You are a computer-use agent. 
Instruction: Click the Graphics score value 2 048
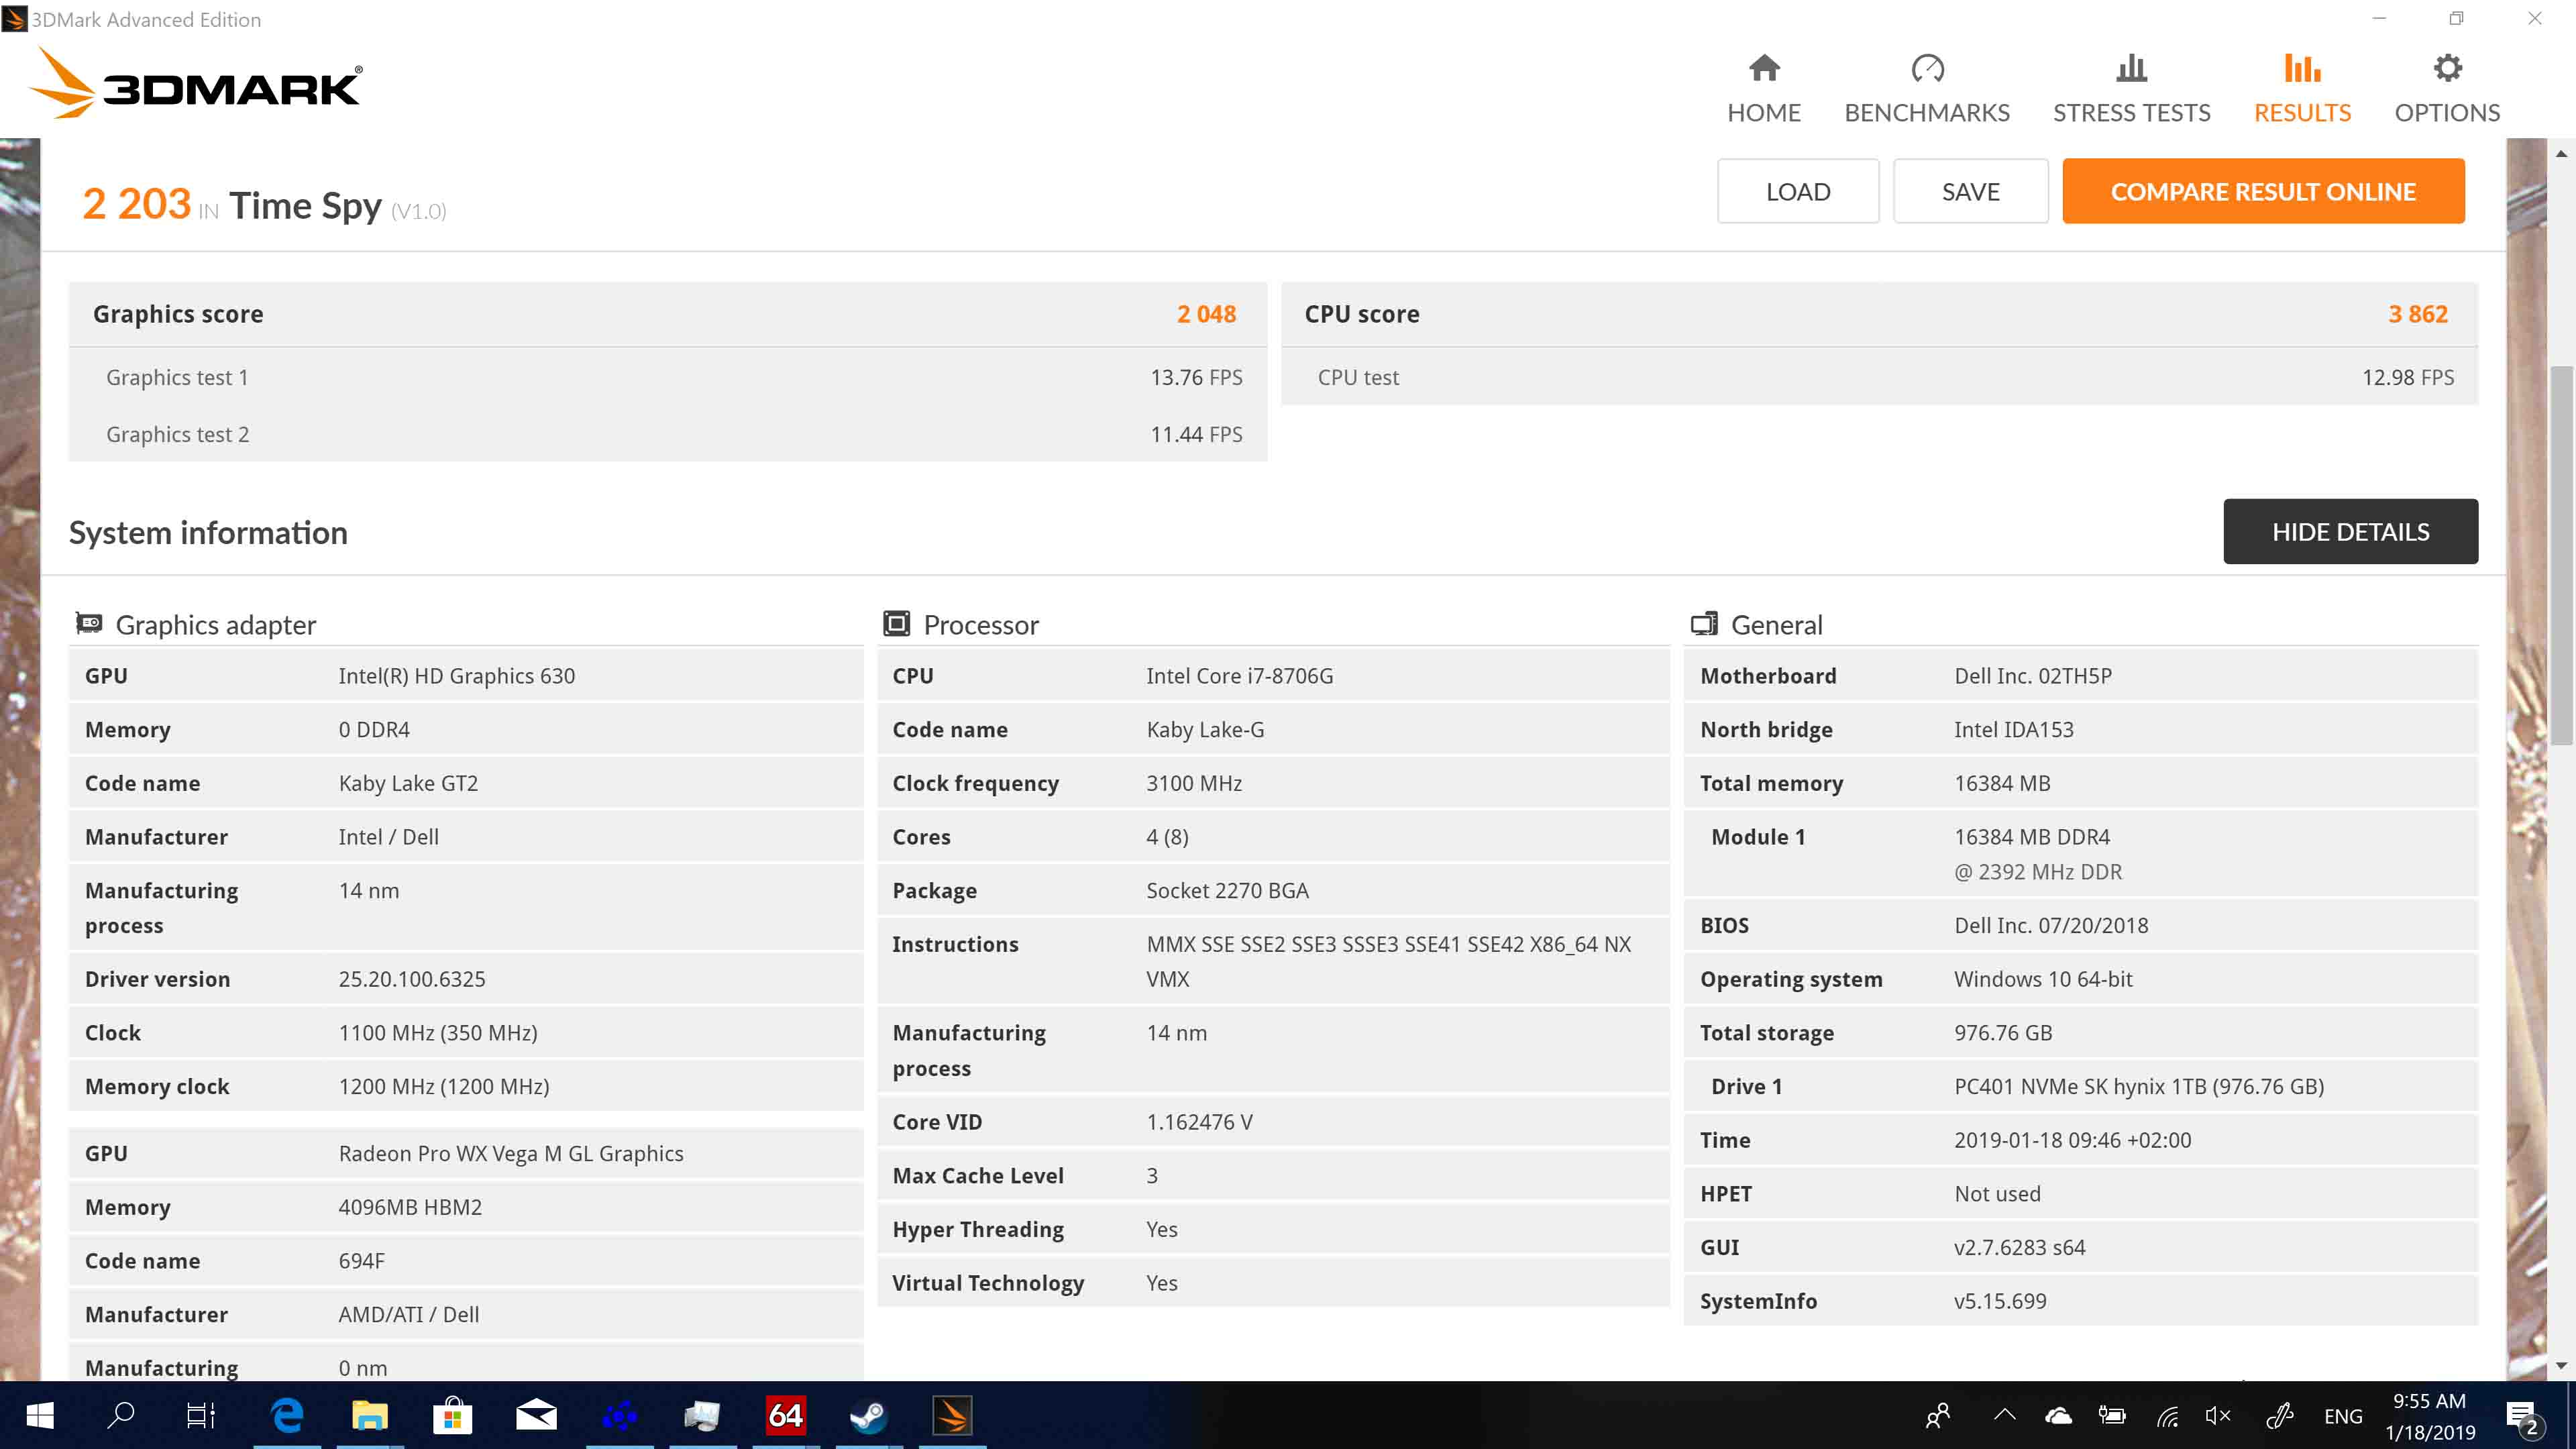[1206, 314]
